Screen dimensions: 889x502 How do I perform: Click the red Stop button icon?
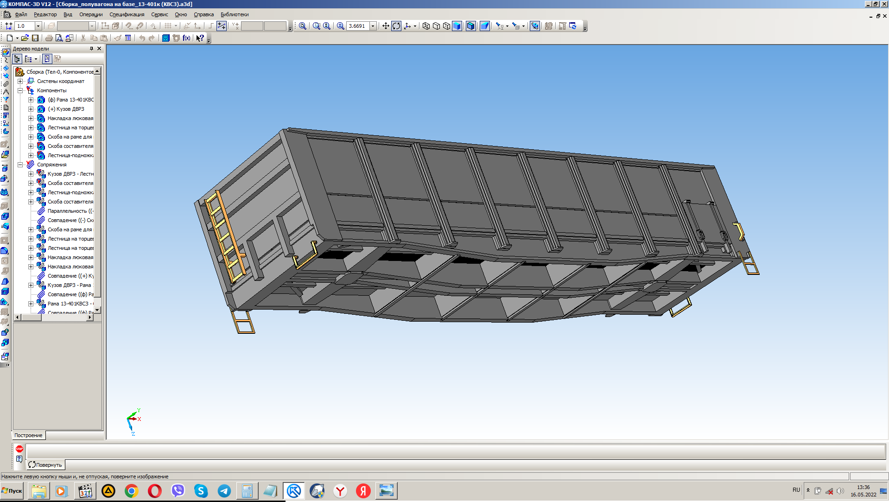click(19, 449)
